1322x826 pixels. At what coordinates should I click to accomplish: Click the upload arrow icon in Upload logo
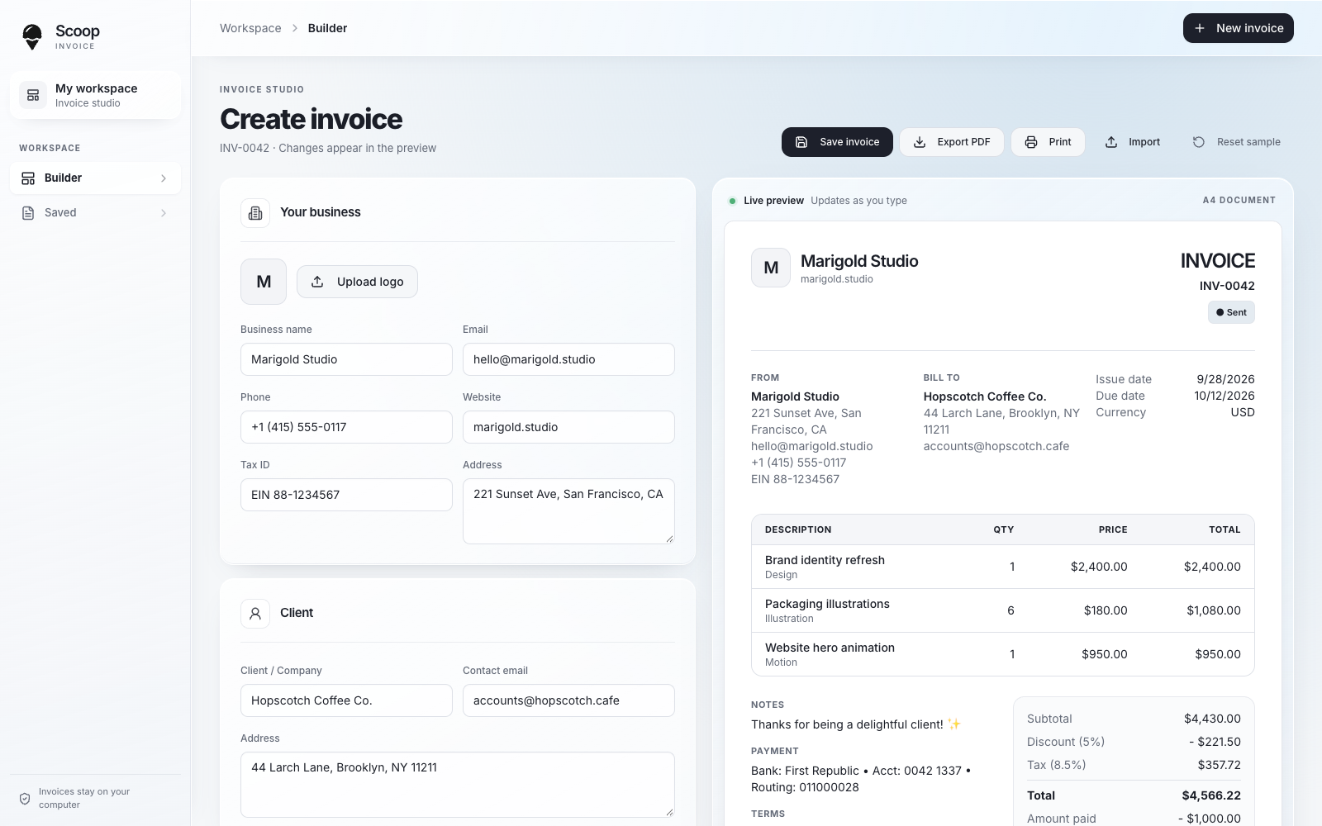point(317,282)
